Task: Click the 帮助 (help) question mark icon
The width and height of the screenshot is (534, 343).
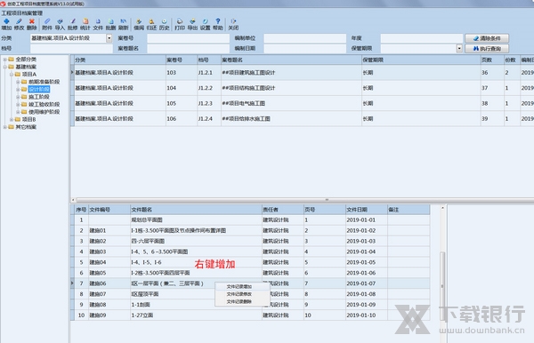Action: coord(218,24)
